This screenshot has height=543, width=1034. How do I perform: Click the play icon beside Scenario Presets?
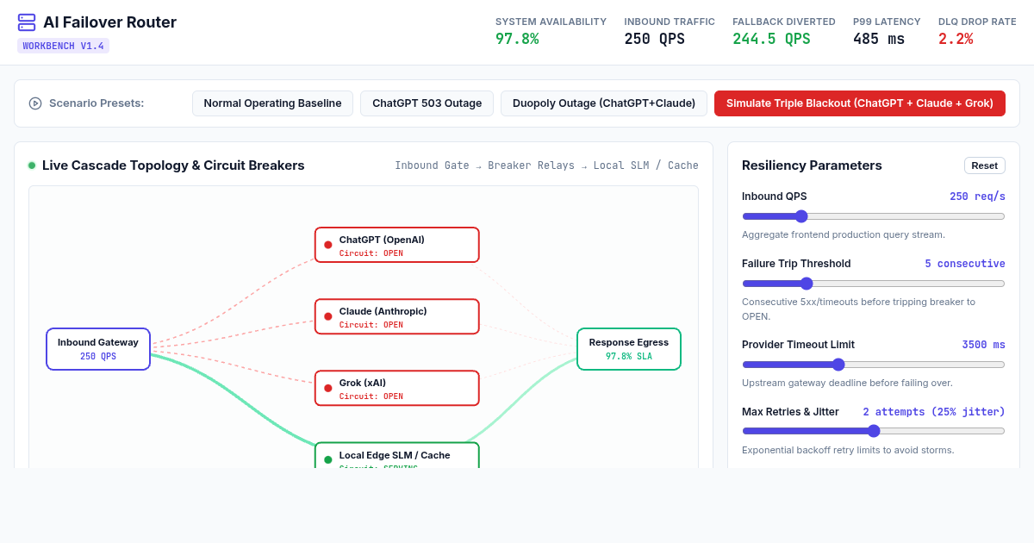[x=35, y=103]
